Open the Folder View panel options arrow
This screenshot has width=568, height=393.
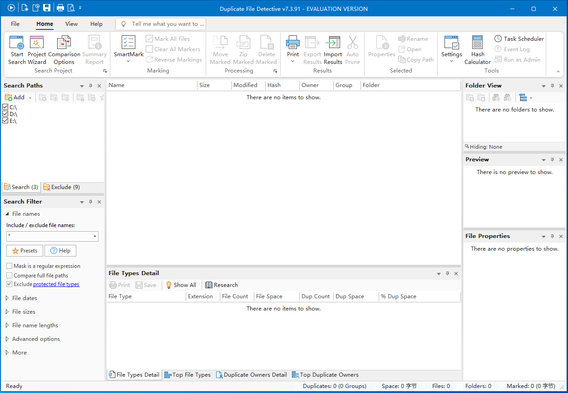543,86
